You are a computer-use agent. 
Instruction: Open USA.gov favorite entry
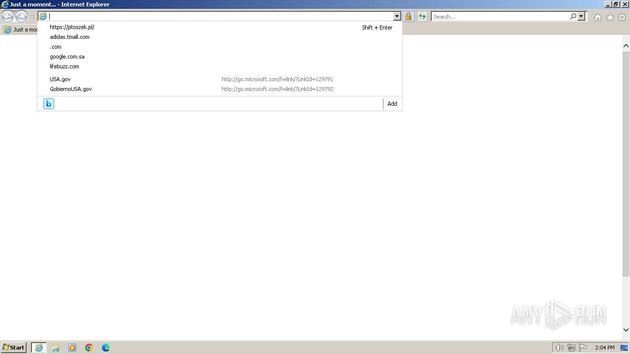(220, 79)
